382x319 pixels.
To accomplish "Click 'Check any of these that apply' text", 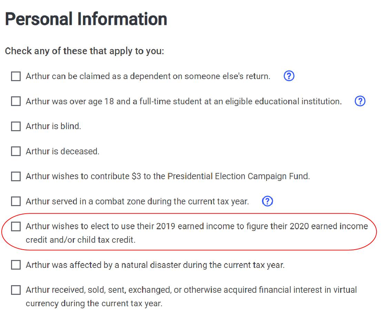I will pyautogui.click(x=84, y=51).
